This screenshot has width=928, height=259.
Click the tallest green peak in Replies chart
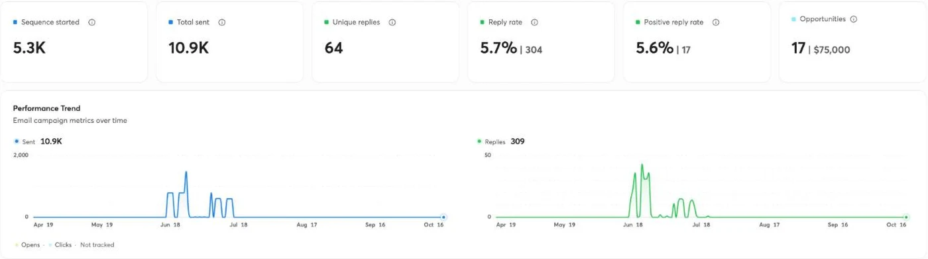[x=642, y=165]
